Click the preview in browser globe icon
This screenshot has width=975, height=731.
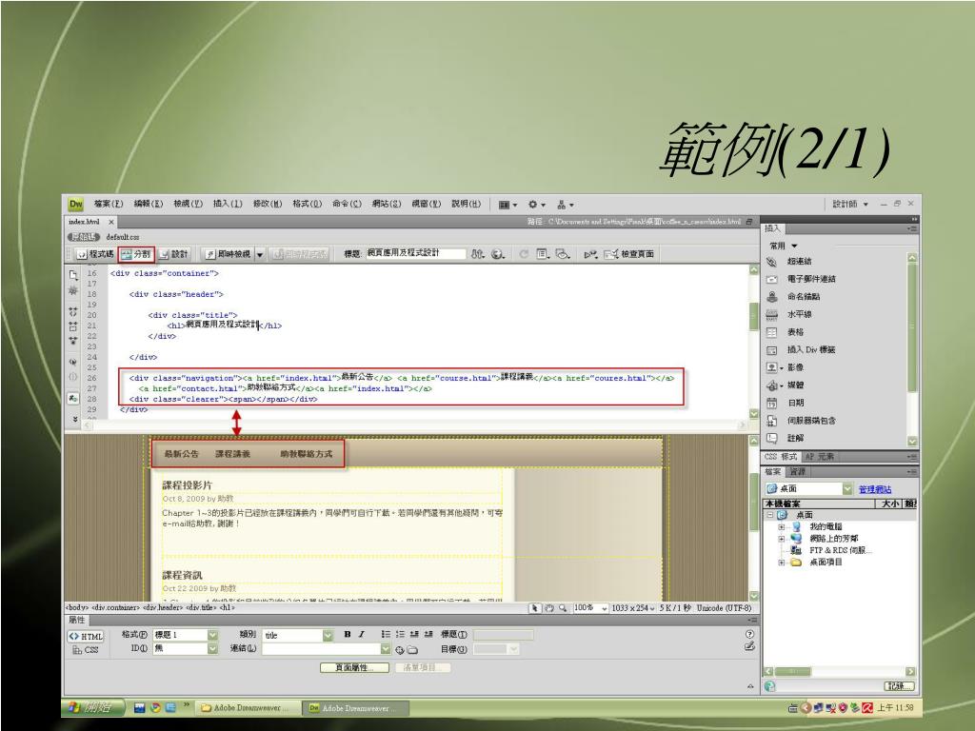pyautogui.click(x=498, y=254)
